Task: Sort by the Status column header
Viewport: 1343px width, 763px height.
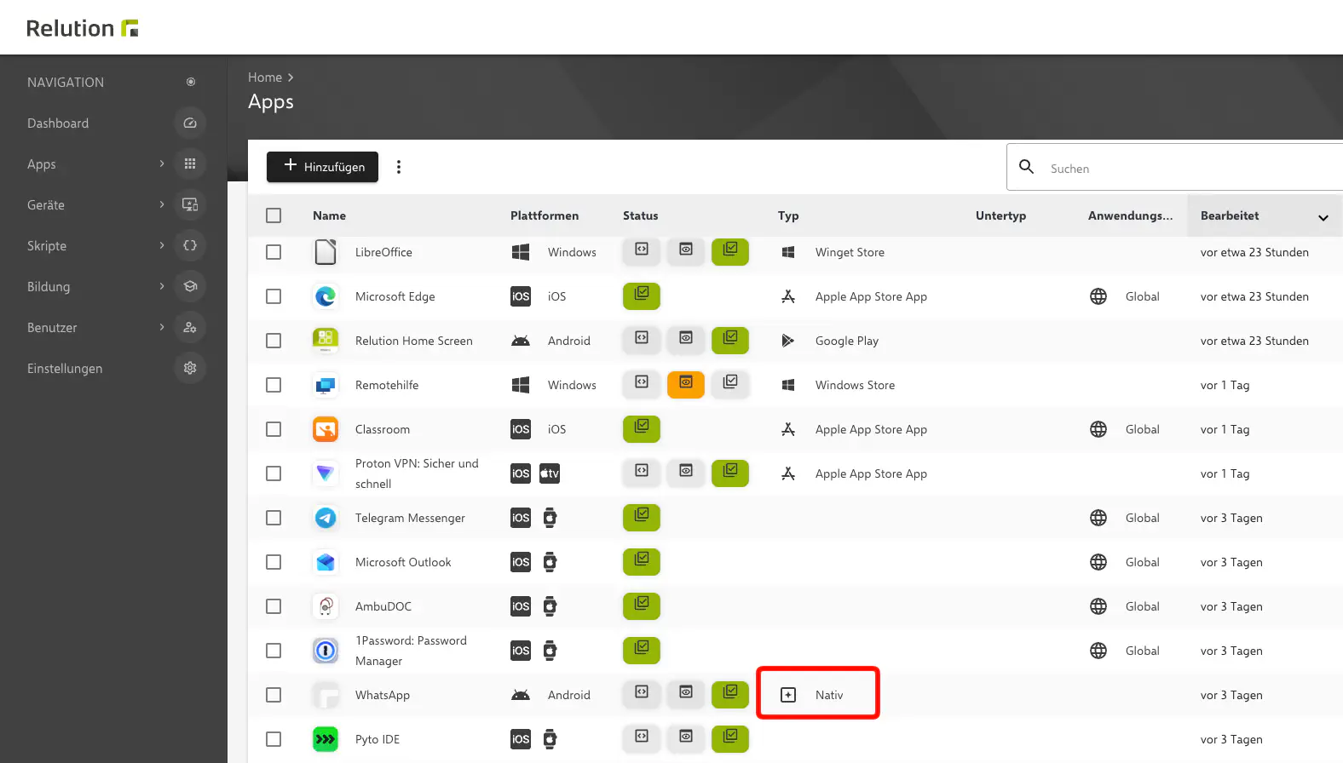Action: pos(641,215)
